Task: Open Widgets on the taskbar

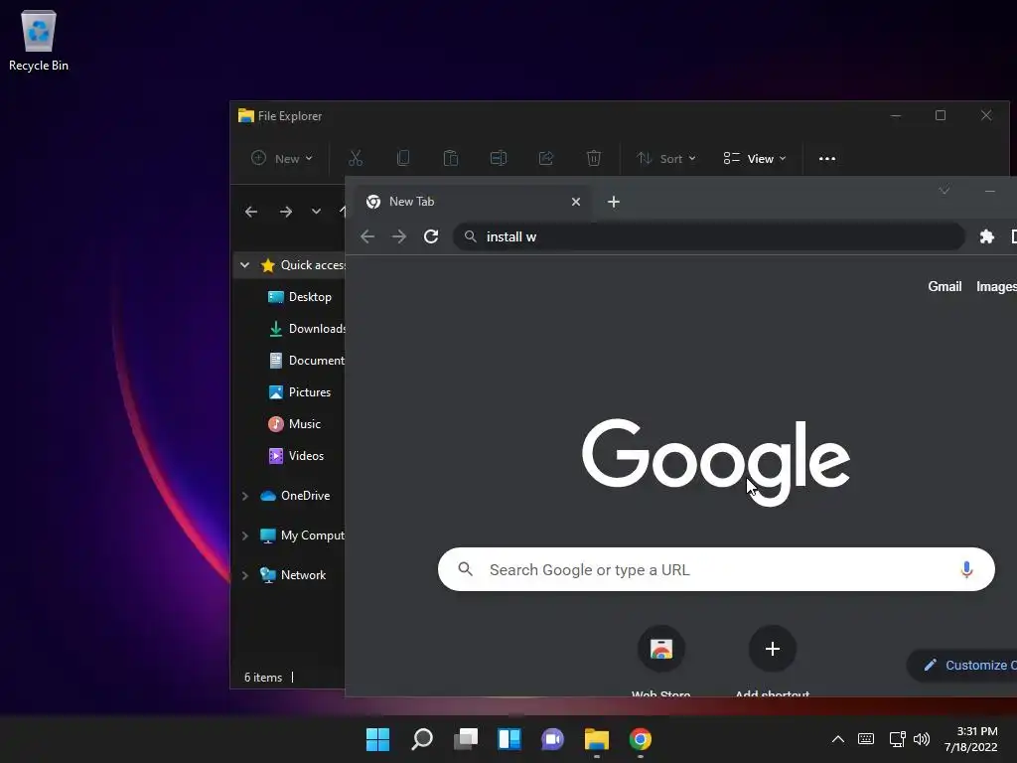Action: (x=509, y=739)
